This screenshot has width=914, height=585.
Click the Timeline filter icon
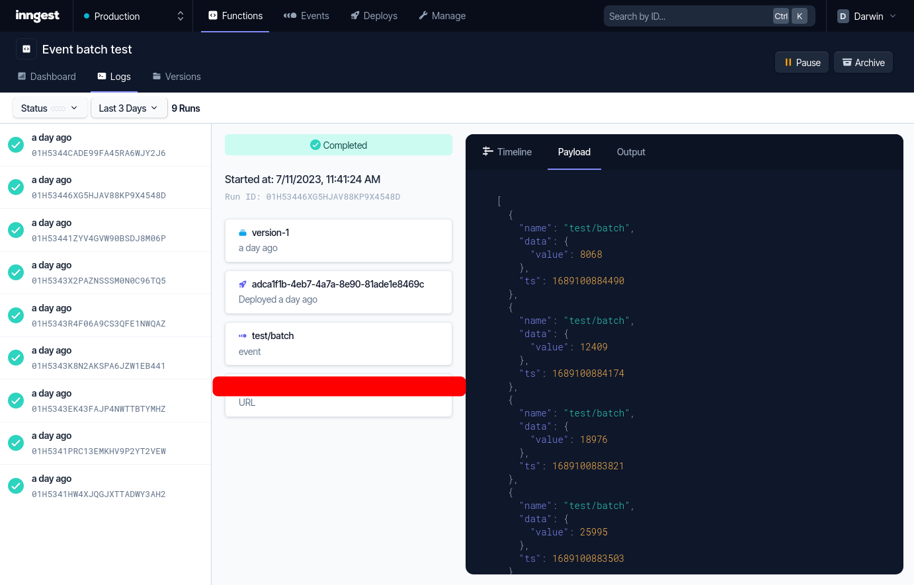487,151
